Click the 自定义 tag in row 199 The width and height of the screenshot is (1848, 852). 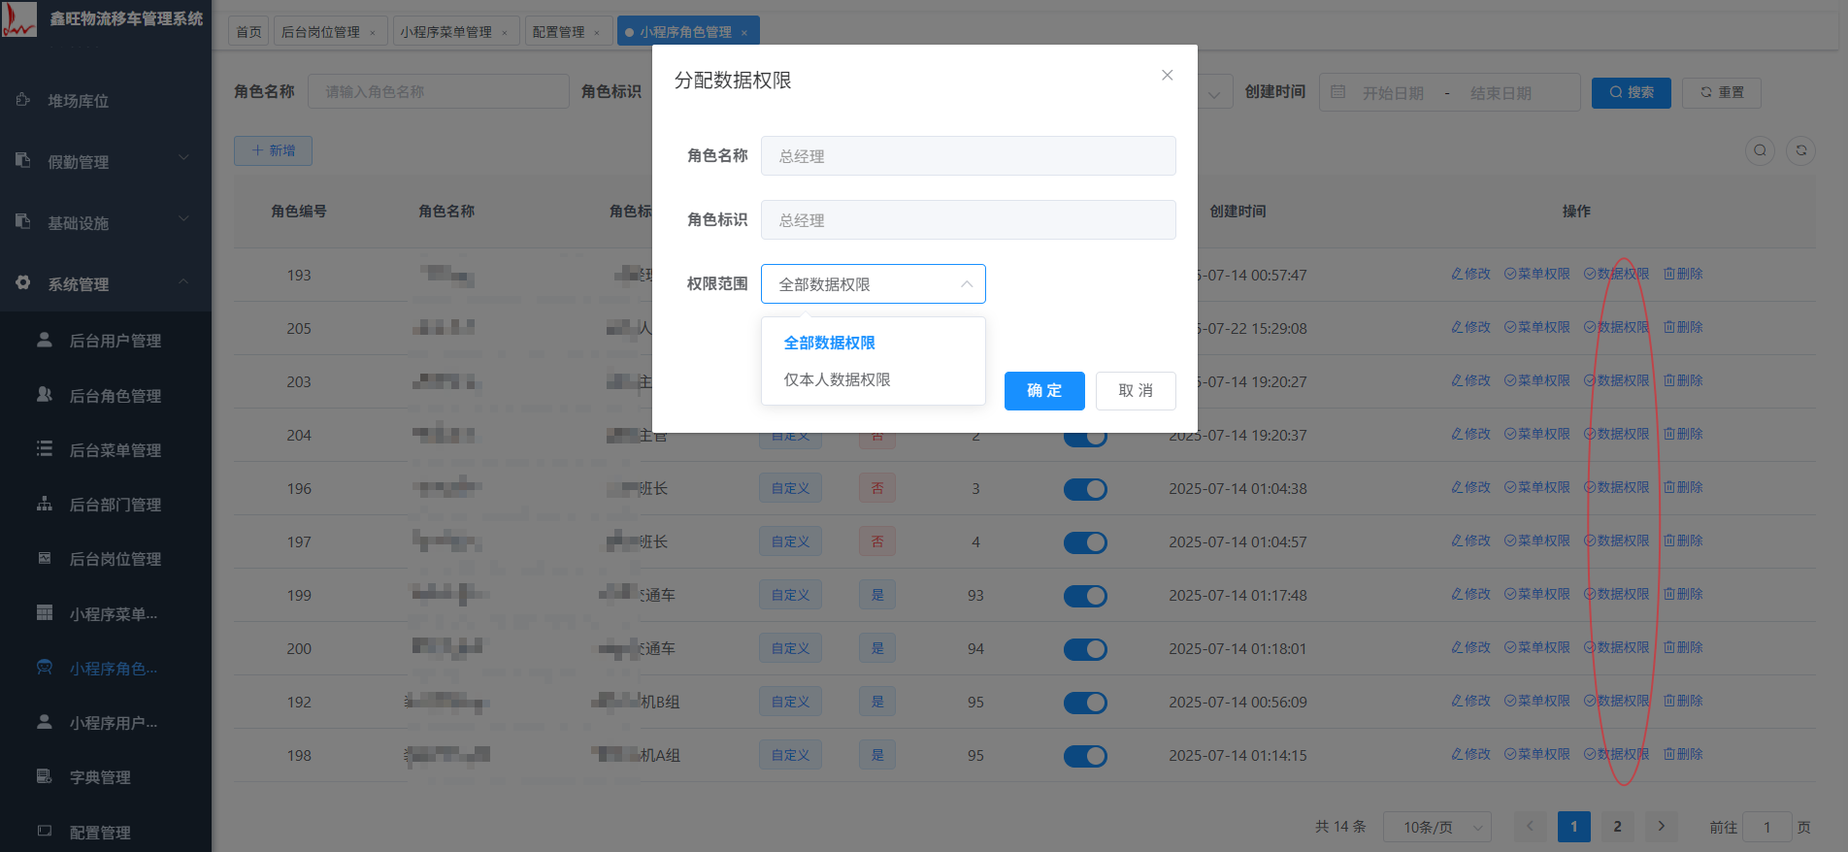790,595
